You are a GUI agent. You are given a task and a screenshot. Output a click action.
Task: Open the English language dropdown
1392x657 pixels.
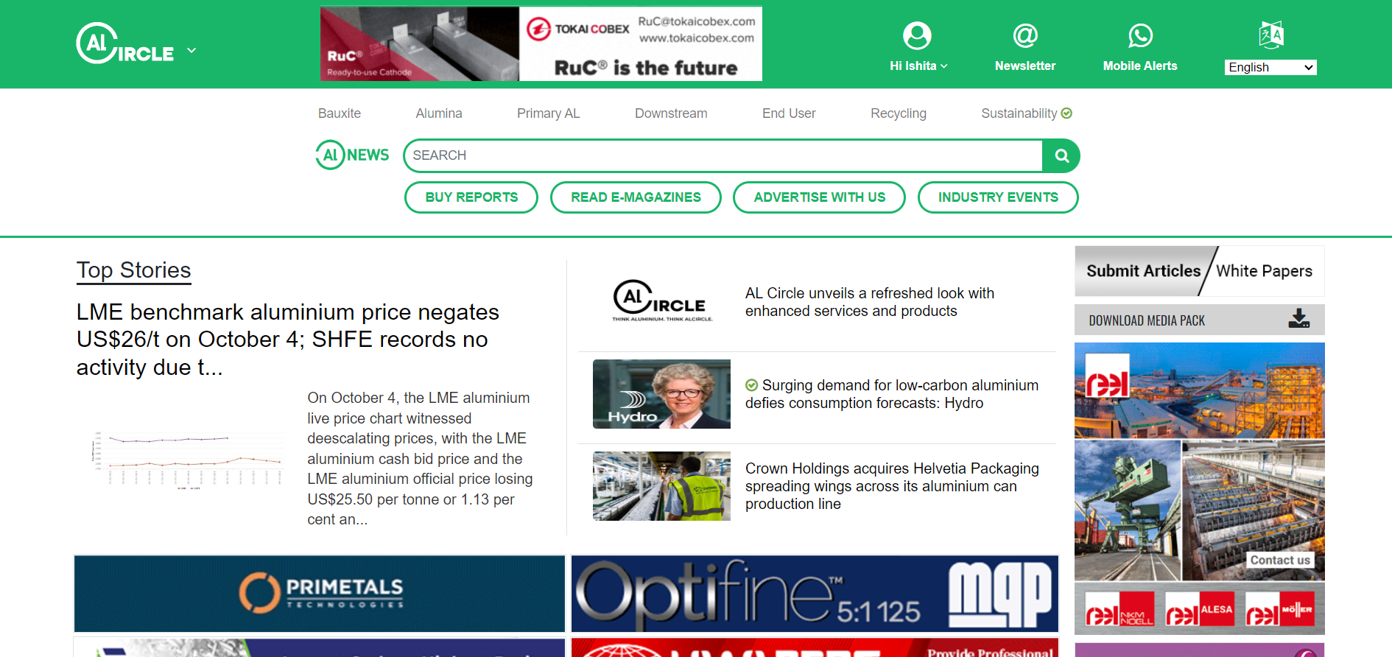coord(1270,68)
